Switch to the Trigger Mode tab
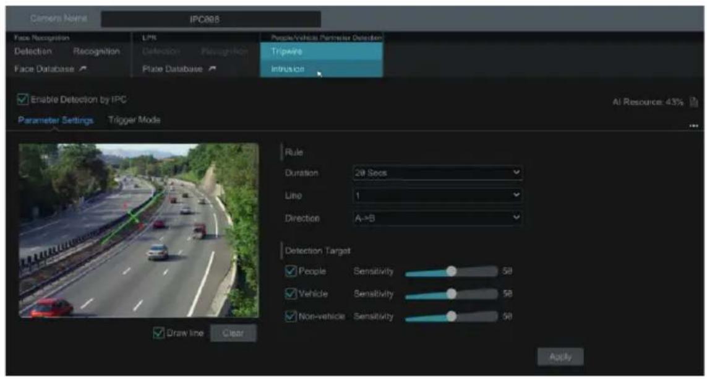 pyautogui.click(x=134, y=121)
